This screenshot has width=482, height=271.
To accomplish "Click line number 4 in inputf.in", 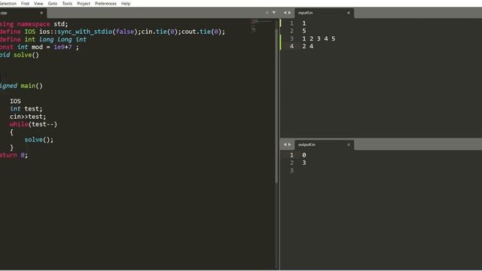I will pos(291,47).
